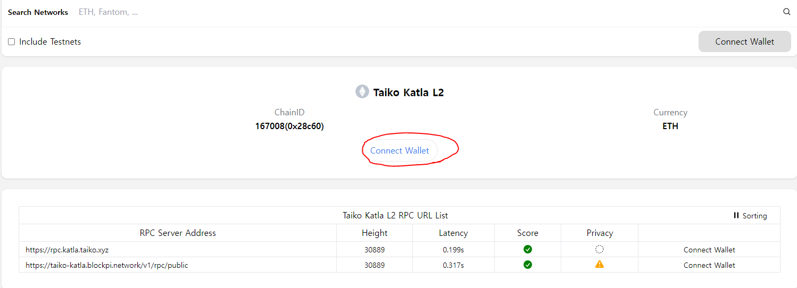Click Connect Wallet for rpc.katla.taiko.xyz row
This screenshot has width=797, height=288.
[709, 250]
